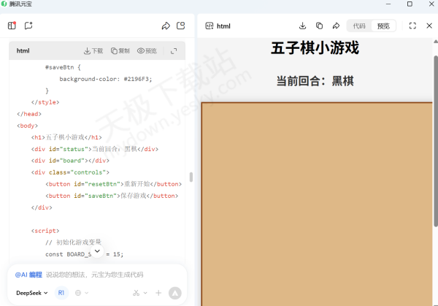Viewport: 438px width, 306px height.
Task: Toggle the sidebar panel icon
Action: pos(12,26)
